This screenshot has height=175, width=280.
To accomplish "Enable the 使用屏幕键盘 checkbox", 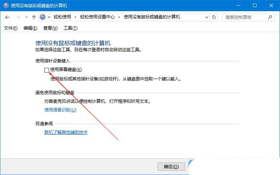I will [x=47, y=70].
